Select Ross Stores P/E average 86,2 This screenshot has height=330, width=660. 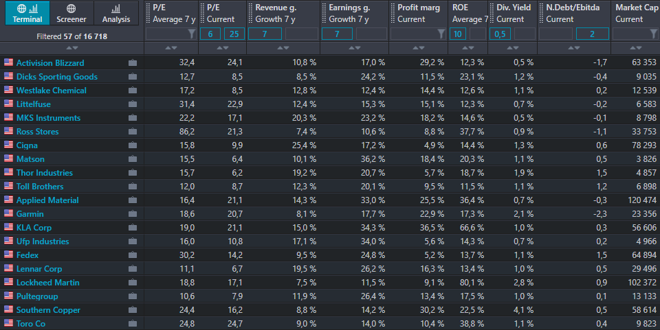tap(187, 132)
